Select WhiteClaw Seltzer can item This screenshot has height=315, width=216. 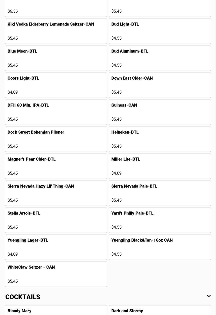pos(56,274)
